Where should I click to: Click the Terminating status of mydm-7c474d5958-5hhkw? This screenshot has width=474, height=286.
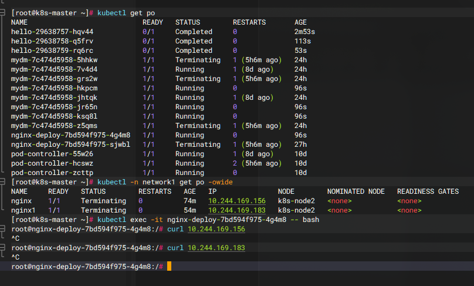pos(198,60)
